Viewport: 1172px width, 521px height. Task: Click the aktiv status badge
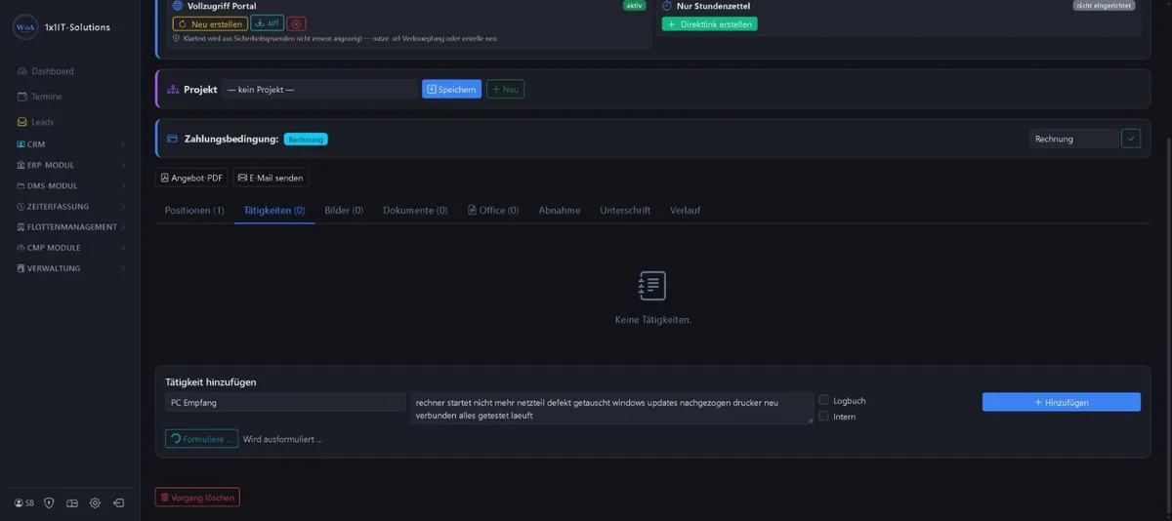click(635, 6)
